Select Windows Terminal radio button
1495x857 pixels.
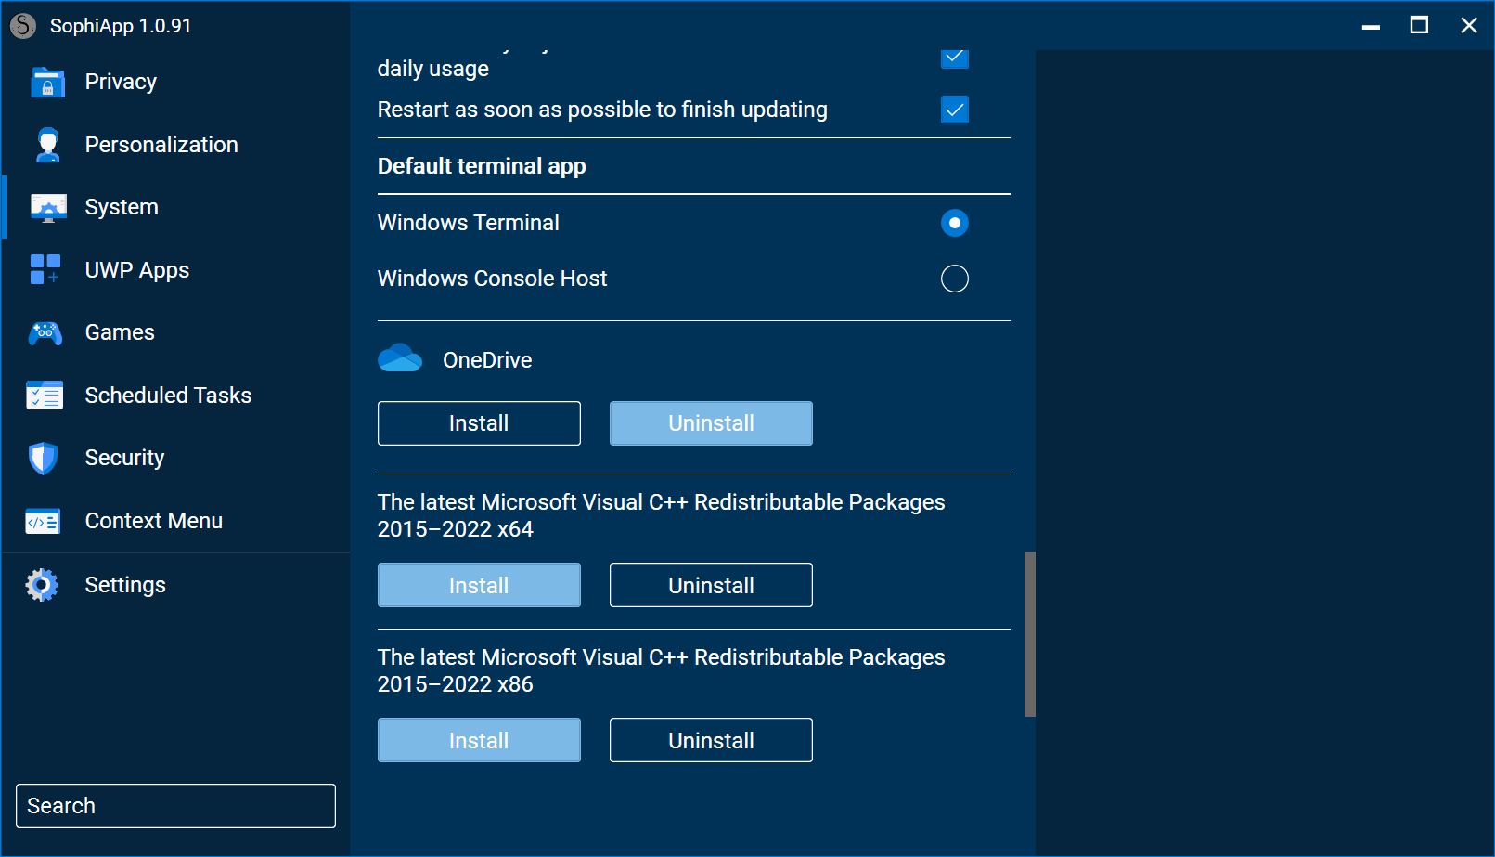point(954,223)
